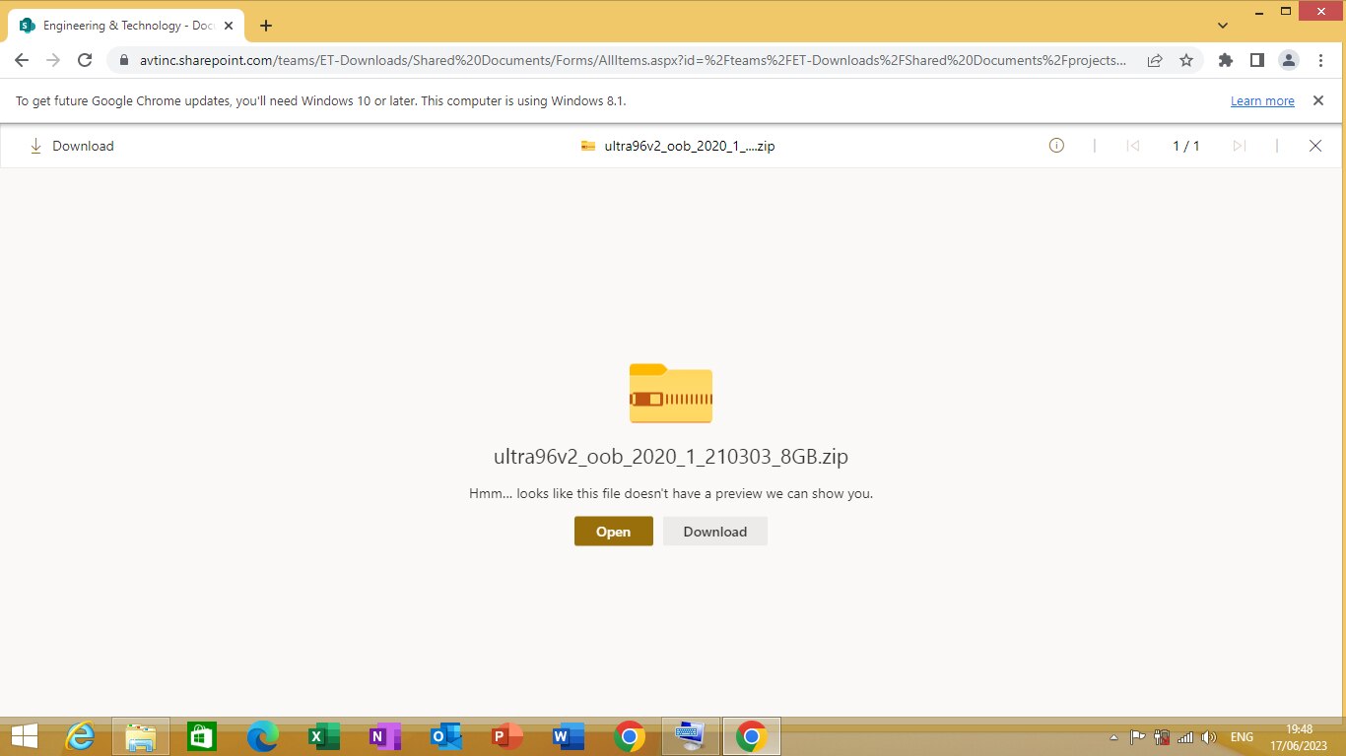Launch Microsoft Edge from the taskbar

coord(263,736)
